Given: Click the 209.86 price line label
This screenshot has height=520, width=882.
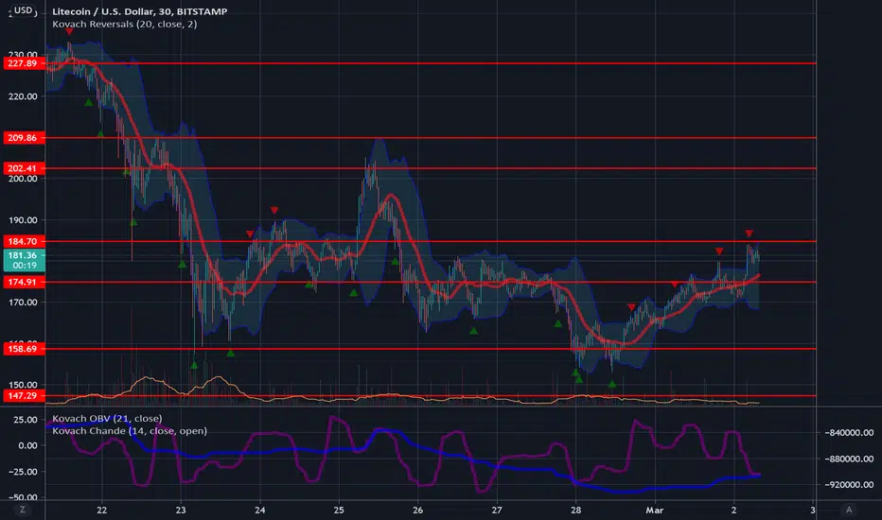Looking at the screenshot, I should pos(24,138).
